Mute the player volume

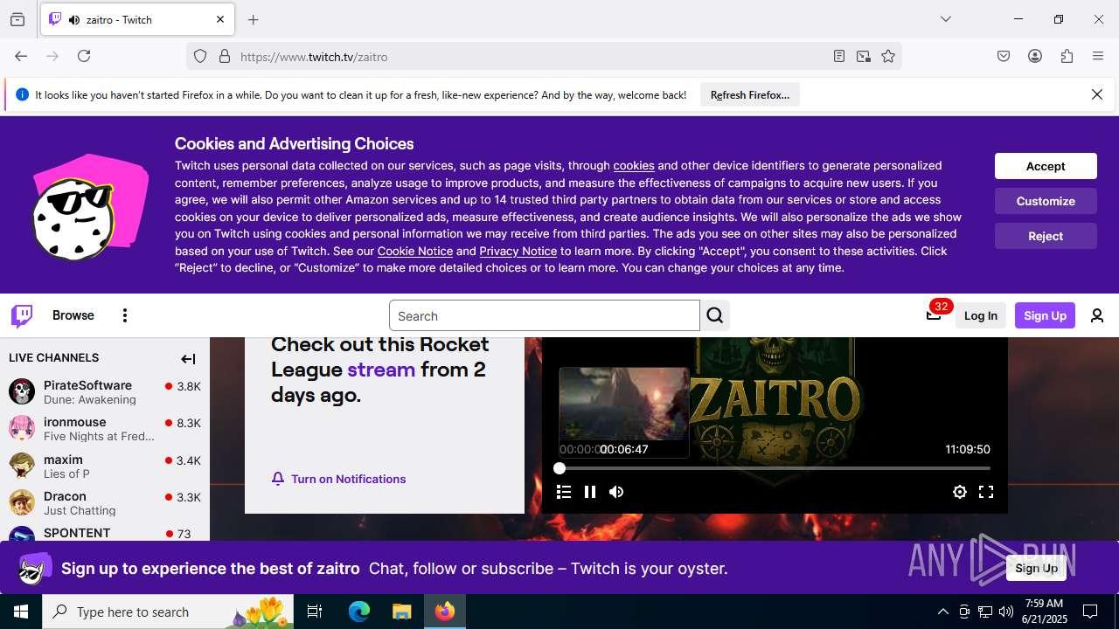616,492
